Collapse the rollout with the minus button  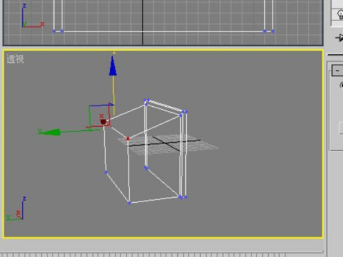pos(337,71)
